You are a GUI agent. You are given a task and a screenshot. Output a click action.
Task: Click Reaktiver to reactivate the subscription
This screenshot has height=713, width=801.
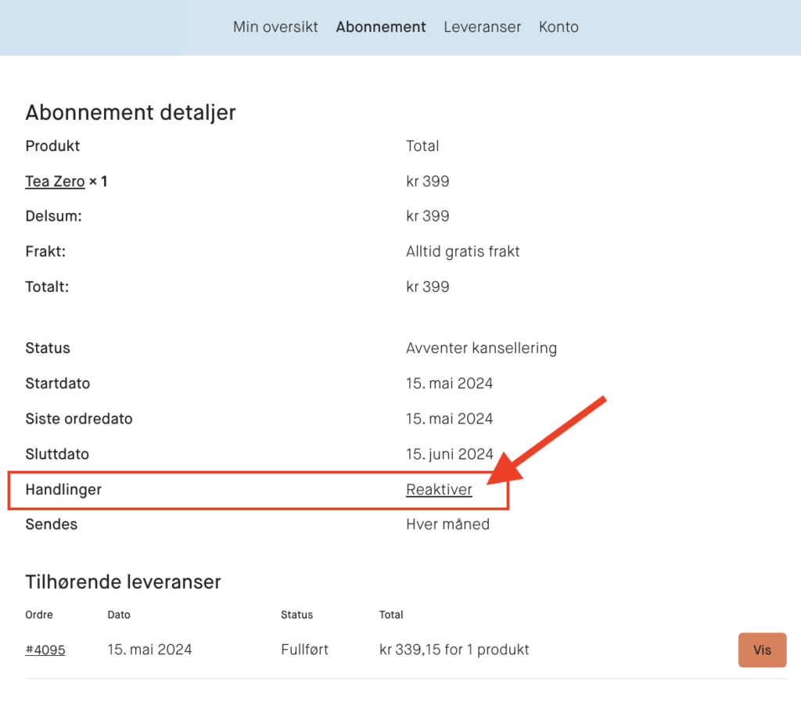[x=439, y=490]
